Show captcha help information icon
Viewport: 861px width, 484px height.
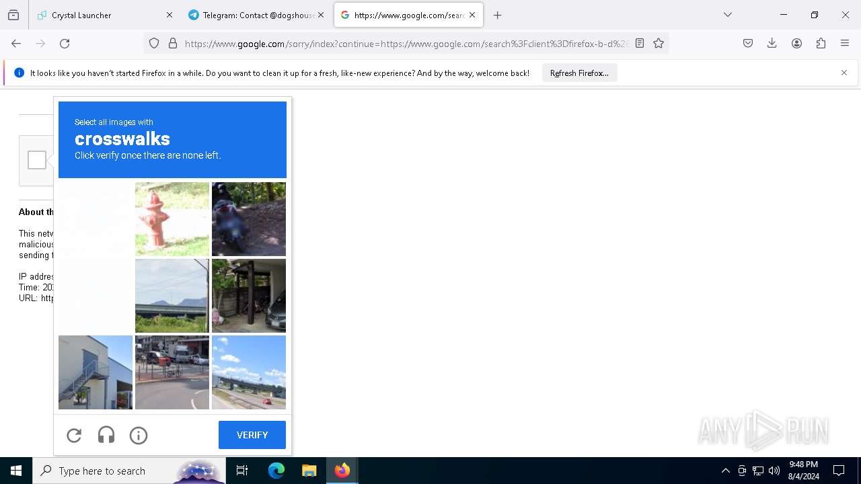[x=139, y=436]
